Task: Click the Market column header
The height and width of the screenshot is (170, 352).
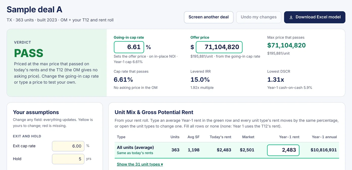Action: tap(248, 137)
